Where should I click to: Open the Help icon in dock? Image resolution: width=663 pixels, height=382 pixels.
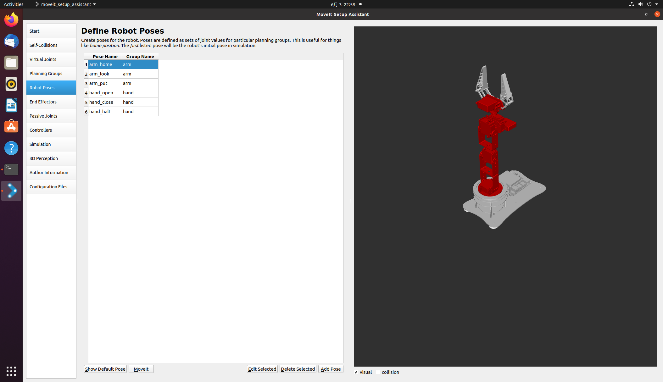click(11, 148)
